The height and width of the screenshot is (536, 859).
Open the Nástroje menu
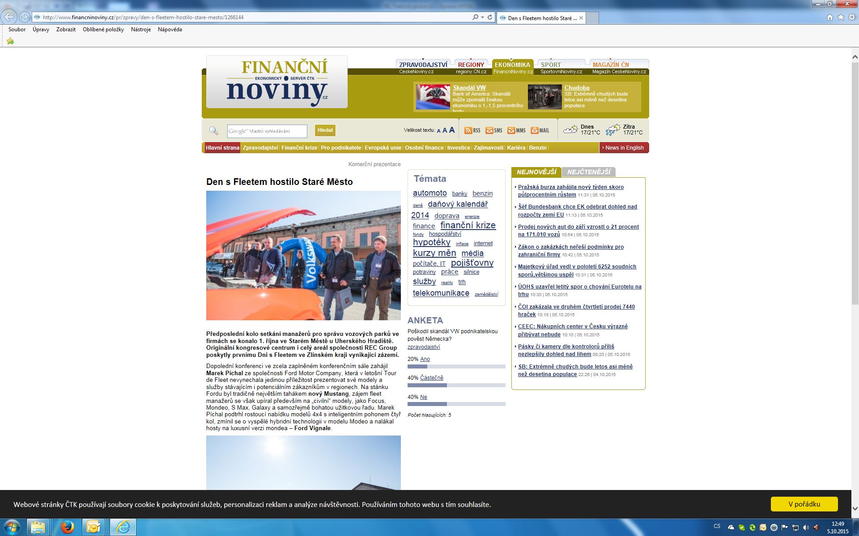tap(141, 29)
